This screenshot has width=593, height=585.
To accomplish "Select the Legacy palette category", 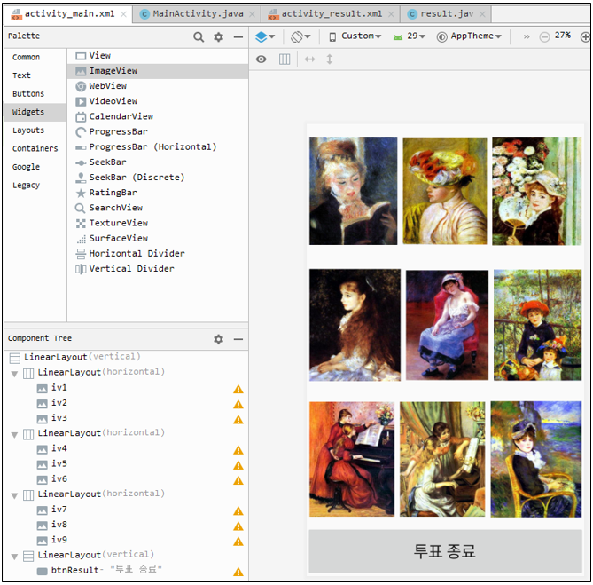I will pos(26,186).
